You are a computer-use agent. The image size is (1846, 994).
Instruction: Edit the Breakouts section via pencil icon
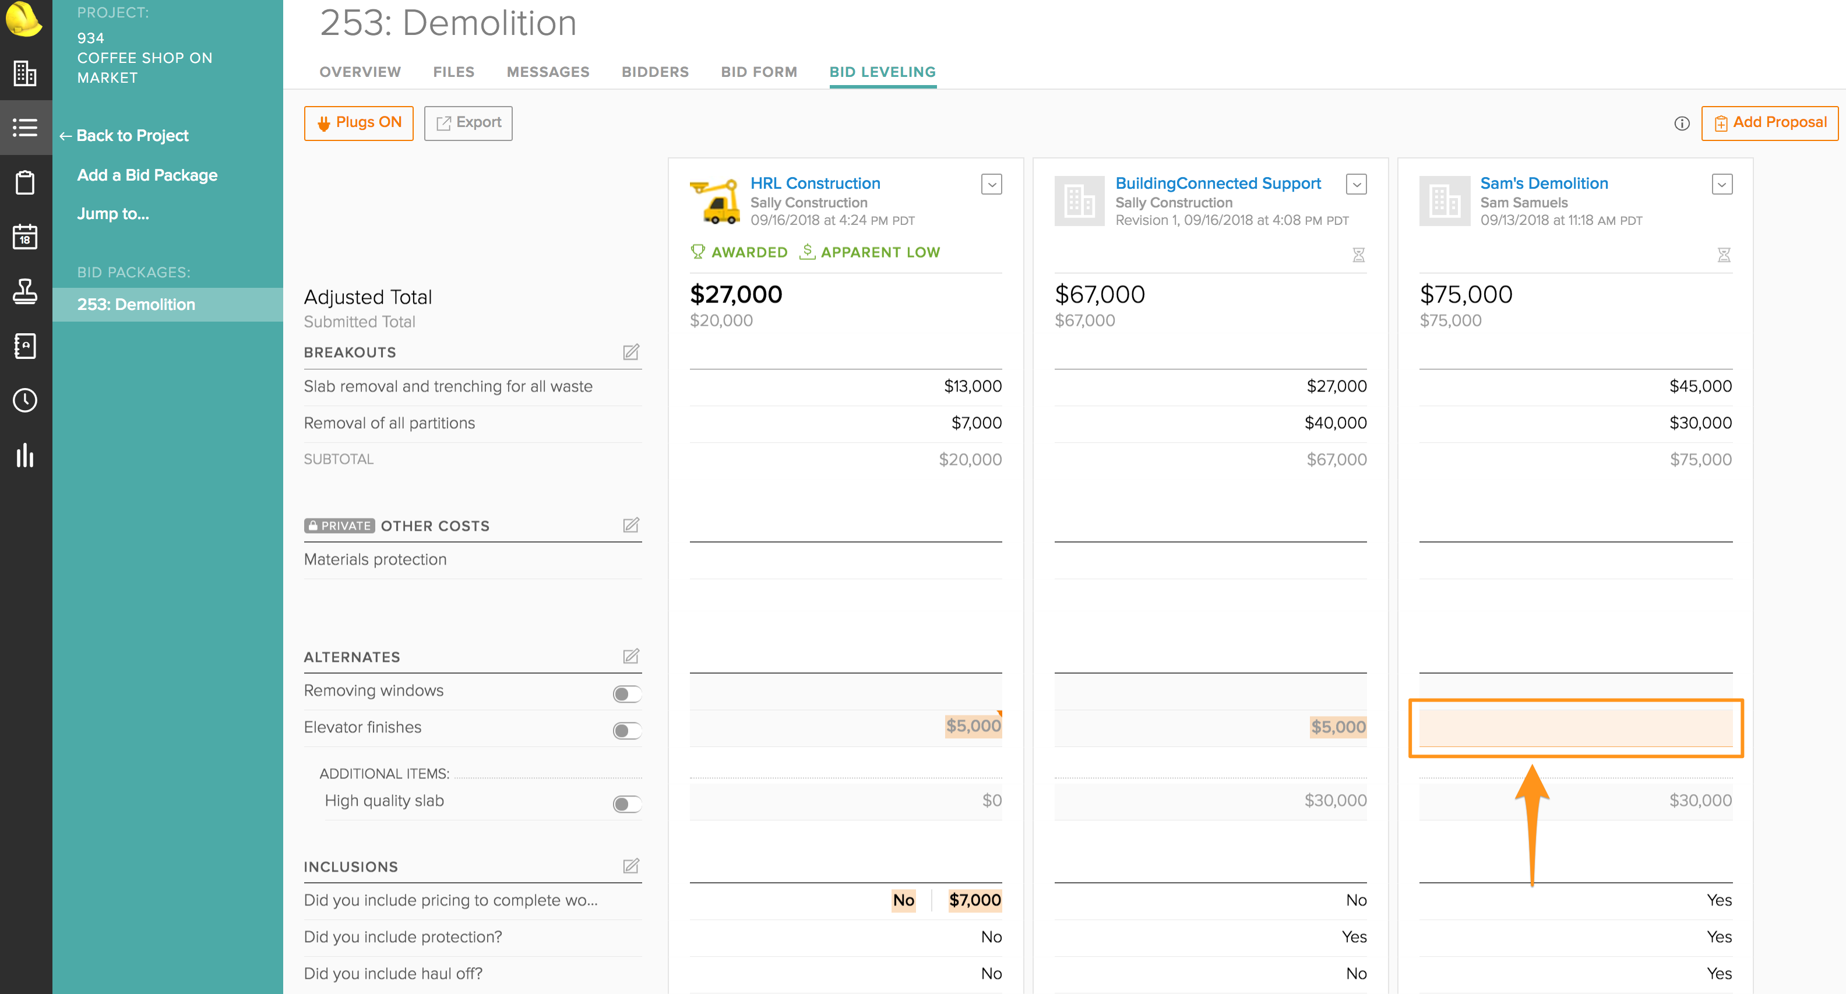630,352
